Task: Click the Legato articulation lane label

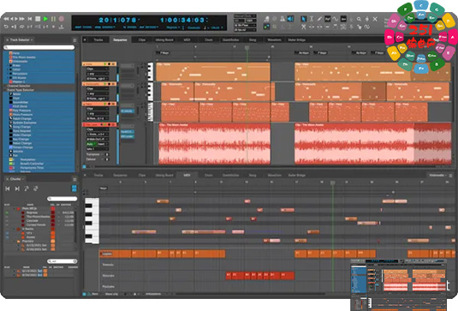Action: 107,254
